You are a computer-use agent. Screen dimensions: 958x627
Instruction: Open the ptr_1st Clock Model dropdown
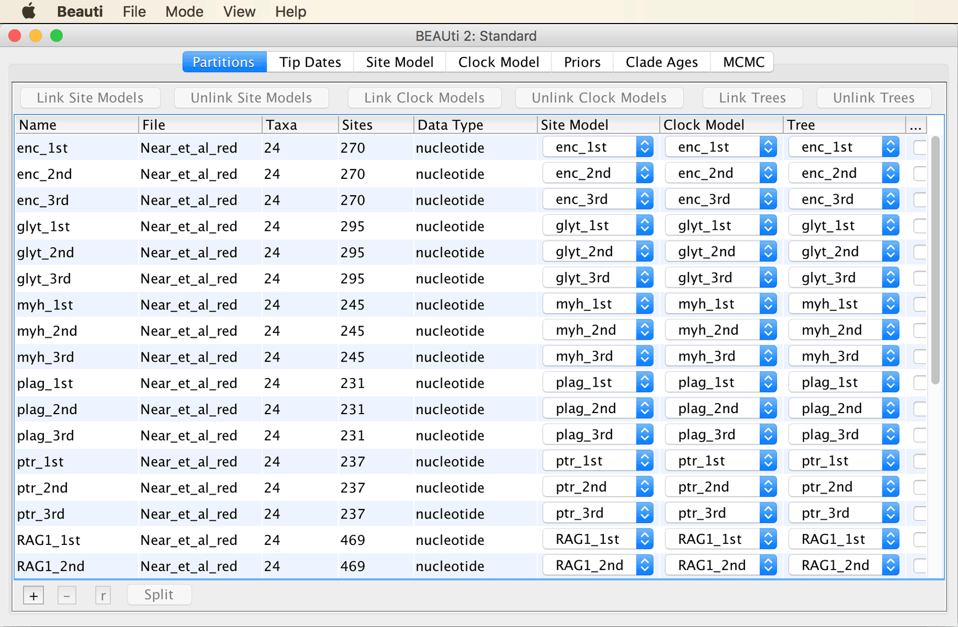(x=720, y=461)
